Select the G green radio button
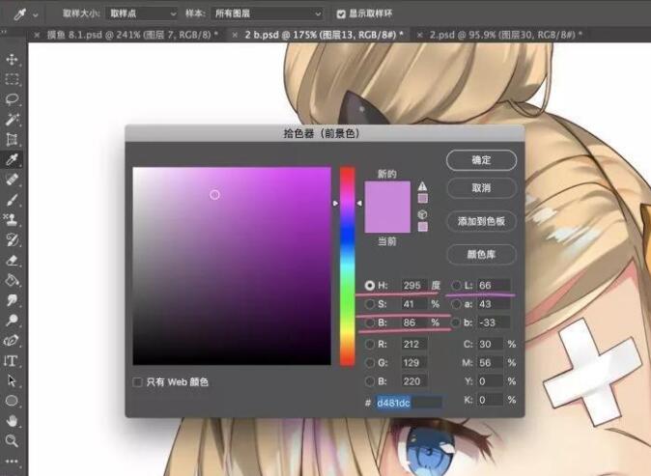 370,363
